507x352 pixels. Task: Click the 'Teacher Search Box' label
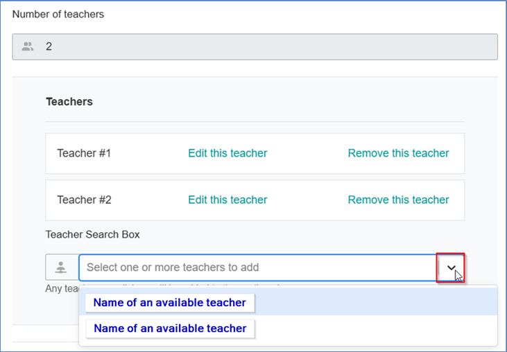point(93,234)
